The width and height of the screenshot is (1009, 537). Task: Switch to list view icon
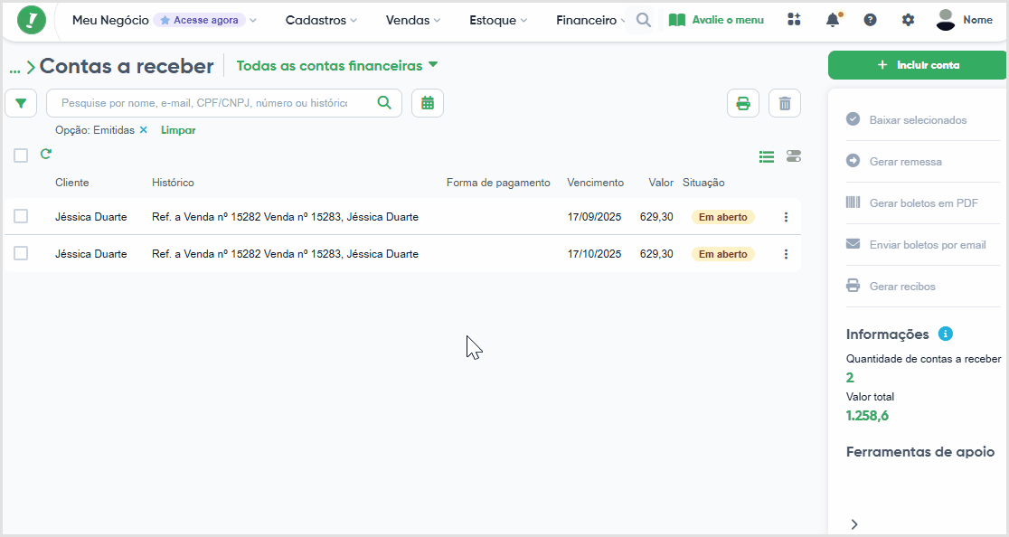tap(767, 156)
